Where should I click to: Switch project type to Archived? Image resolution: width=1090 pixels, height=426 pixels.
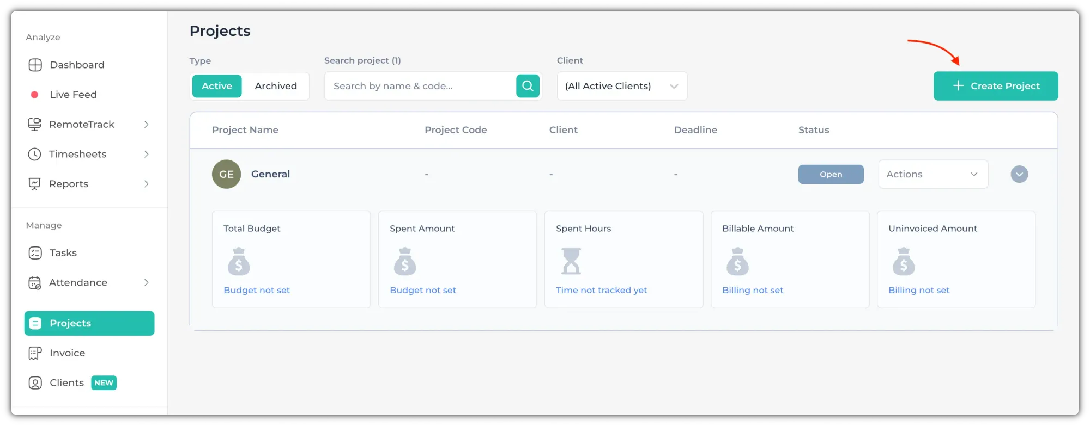pos(276,86)
